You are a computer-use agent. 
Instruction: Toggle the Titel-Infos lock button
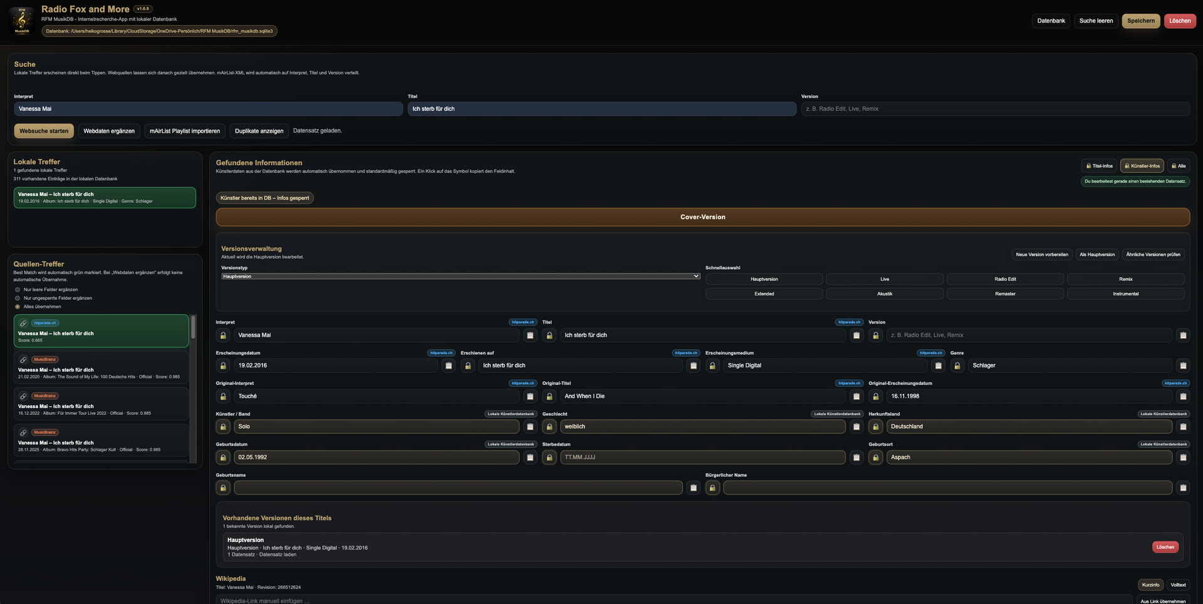coord(1100,166)
